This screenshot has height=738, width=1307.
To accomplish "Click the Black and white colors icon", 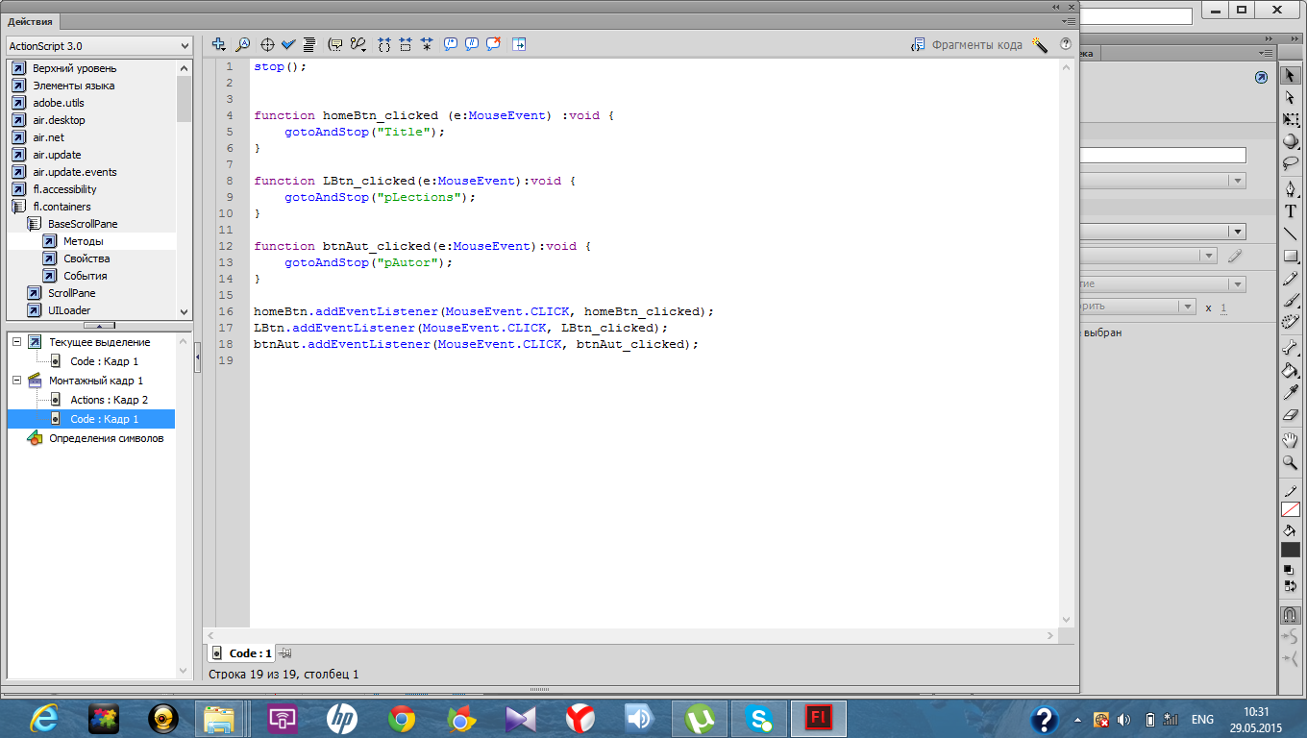I will (1290, 570).
